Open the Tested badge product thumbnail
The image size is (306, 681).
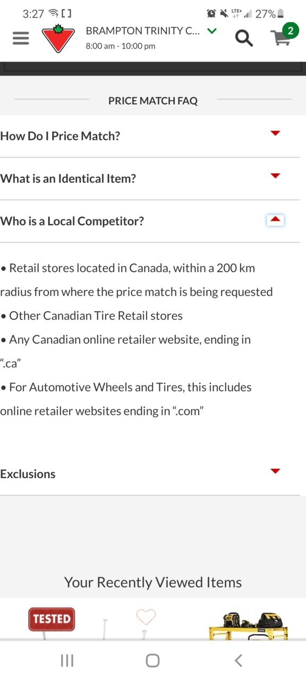tap(52, 622)
